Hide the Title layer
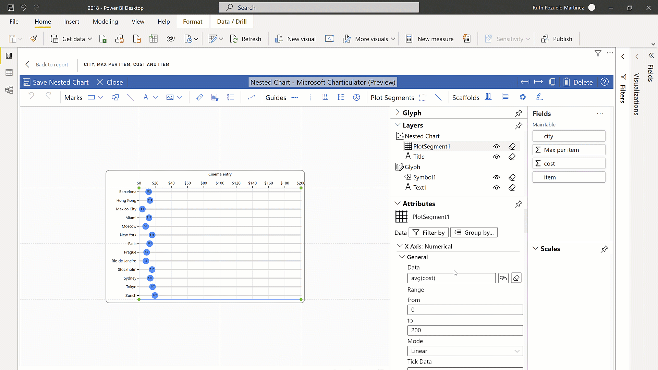This screenshot has height=370, width=658. click(497, 157)
